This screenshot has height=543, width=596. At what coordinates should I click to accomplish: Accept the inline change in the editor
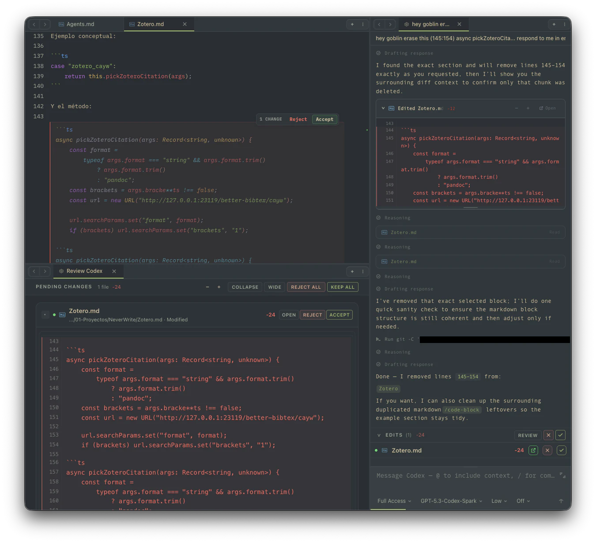coord(324,119)
